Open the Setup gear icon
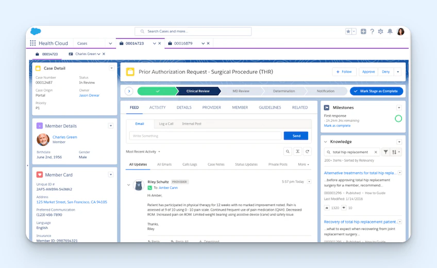This screenshot has width=437, height=268. tap(381, 31)
